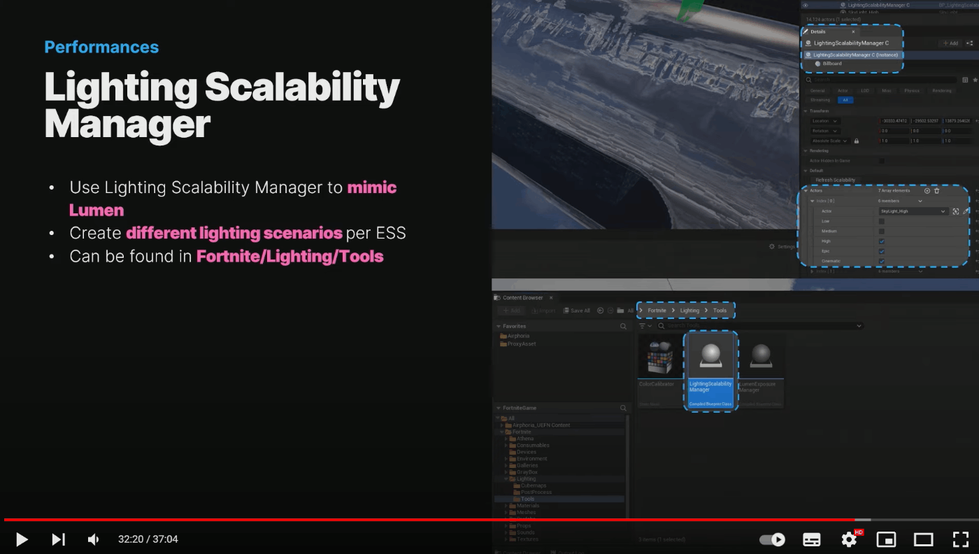Select the Streaming filter tab
This screenshot has width=979, height=554.
point(820,100)
